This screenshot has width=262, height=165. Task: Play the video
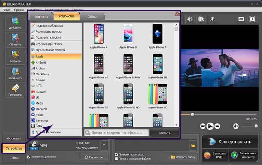point(210,126)
